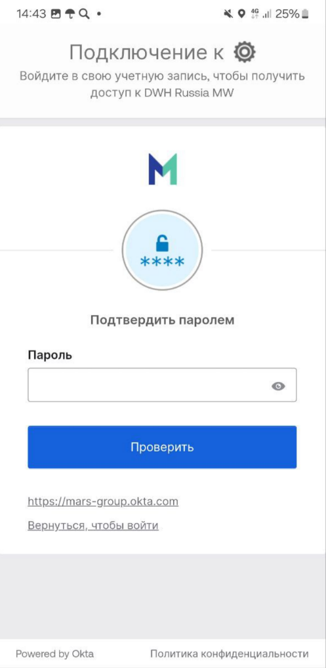Tap the Подтвердить паролем heading
This screenshot has height=668, width=326.
[x=162, y=320]
